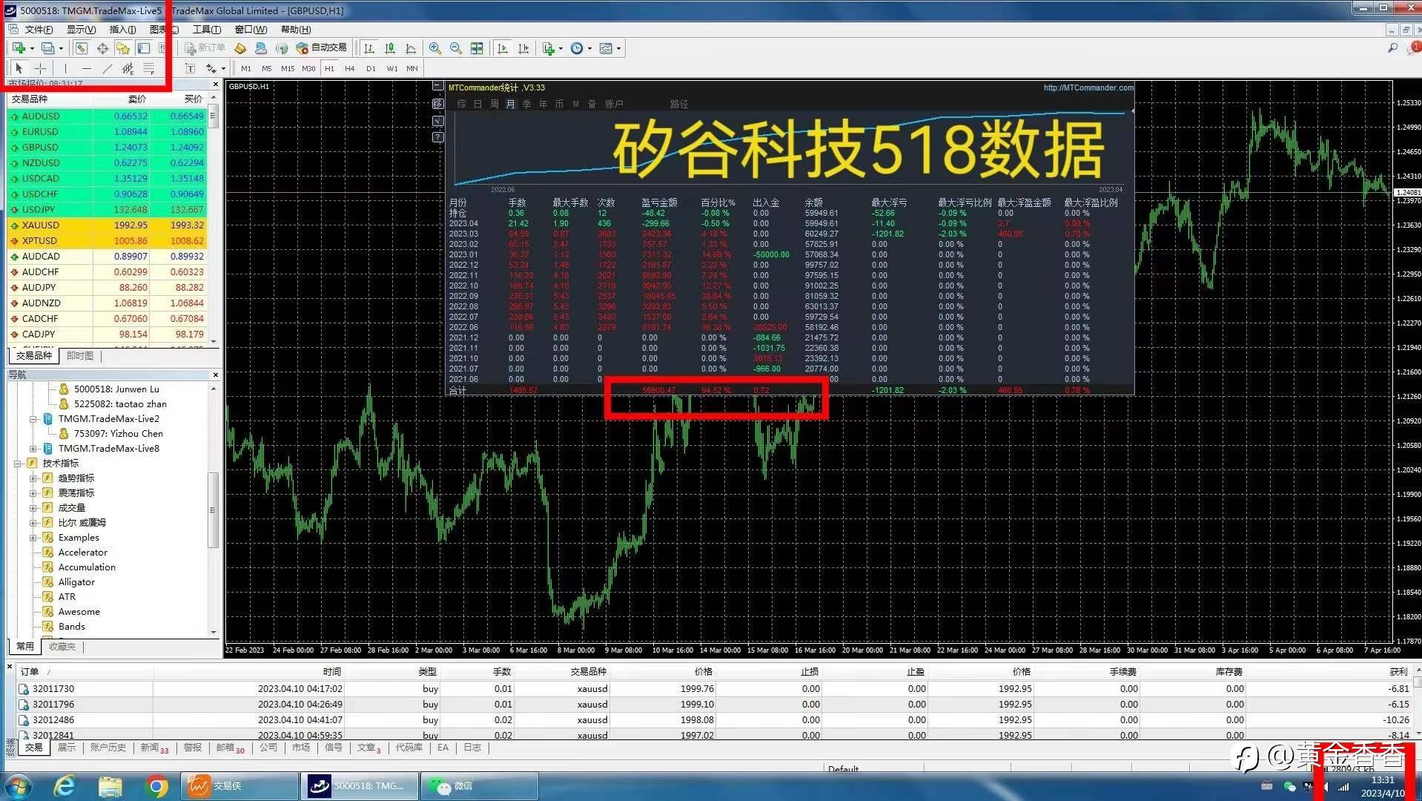Open Internet Explorer from the taskbar
This screenshot has height=801, width=1422.
(65, 786)
